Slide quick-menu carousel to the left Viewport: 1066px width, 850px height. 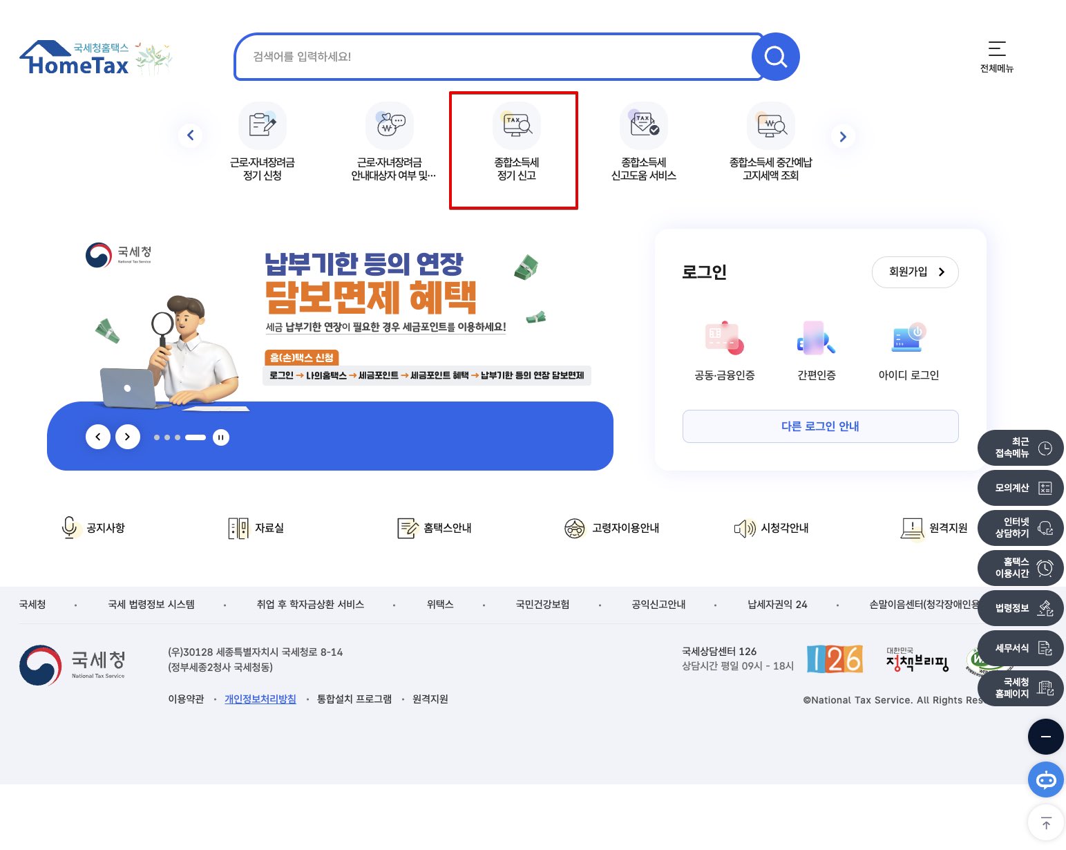[x=191, y=135]
